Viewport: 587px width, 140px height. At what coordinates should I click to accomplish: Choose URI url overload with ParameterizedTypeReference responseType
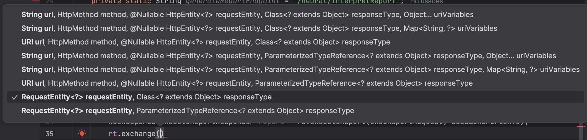point(247,83)
